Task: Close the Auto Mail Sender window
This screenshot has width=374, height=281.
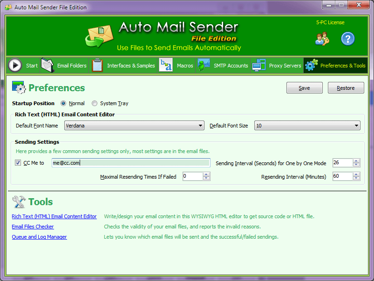Action: point(359,5)
